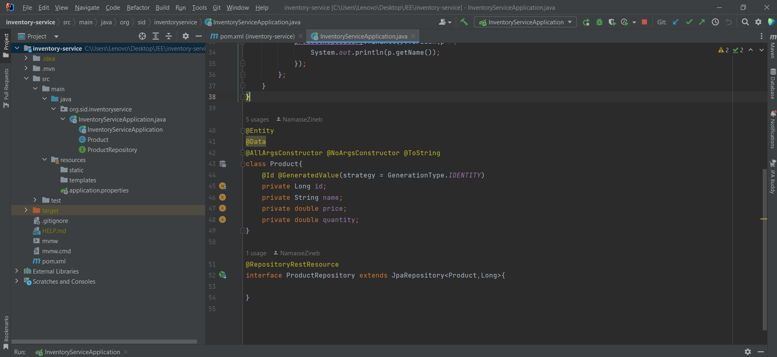Open IDE settings gear in main toolbar
The height and width of the screenshot is (357, 777).
tap(758, 22)
